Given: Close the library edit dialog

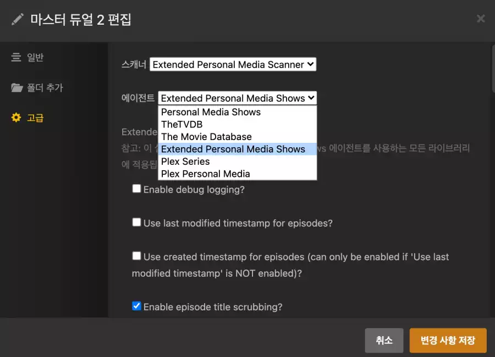Looking at the screenshot, I should point(481,19).
